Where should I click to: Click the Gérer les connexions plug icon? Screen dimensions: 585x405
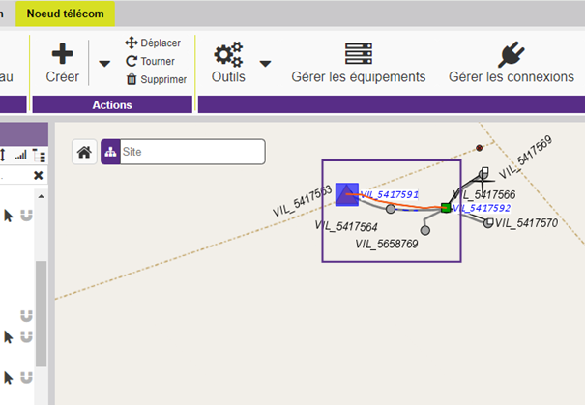pos(511,54)
